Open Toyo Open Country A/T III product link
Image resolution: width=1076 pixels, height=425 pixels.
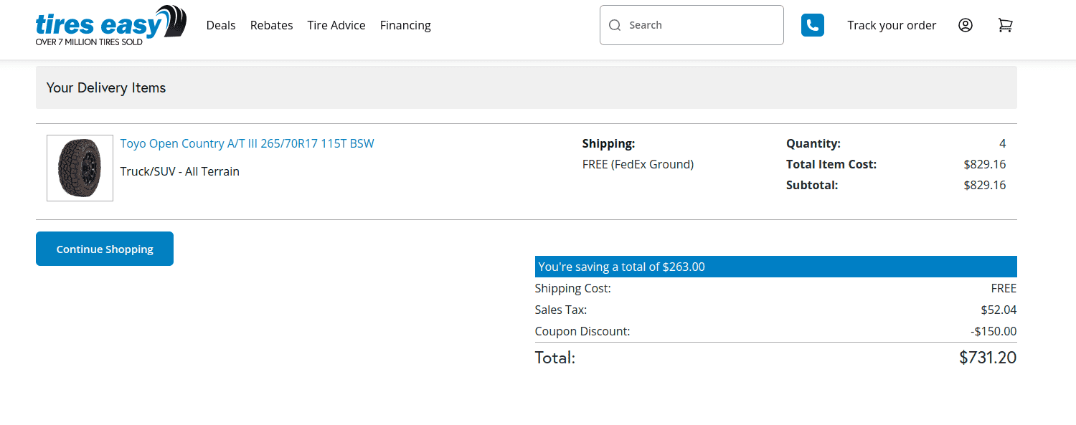(x=247, y=143)
